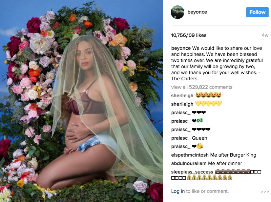Image resolution: width=271 pixels, height=202 pixels.
Task: Click the 4w post timestamp
Action: 265,35
